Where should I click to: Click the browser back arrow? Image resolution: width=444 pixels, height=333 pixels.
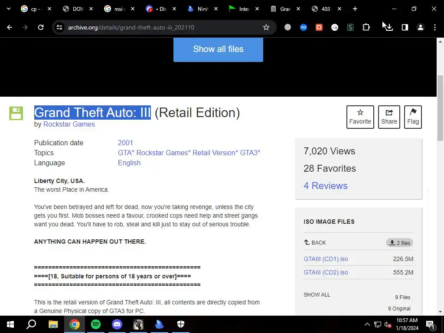[10, 27]
